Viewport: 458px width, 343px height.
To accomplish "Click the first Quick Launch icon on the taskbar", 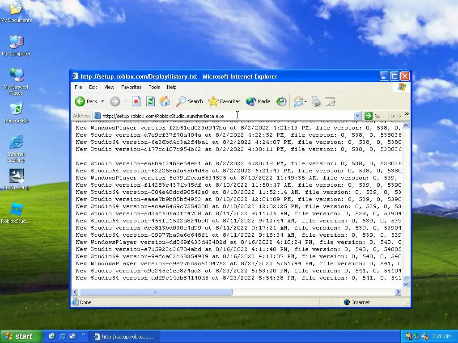I will coord(52,336).
